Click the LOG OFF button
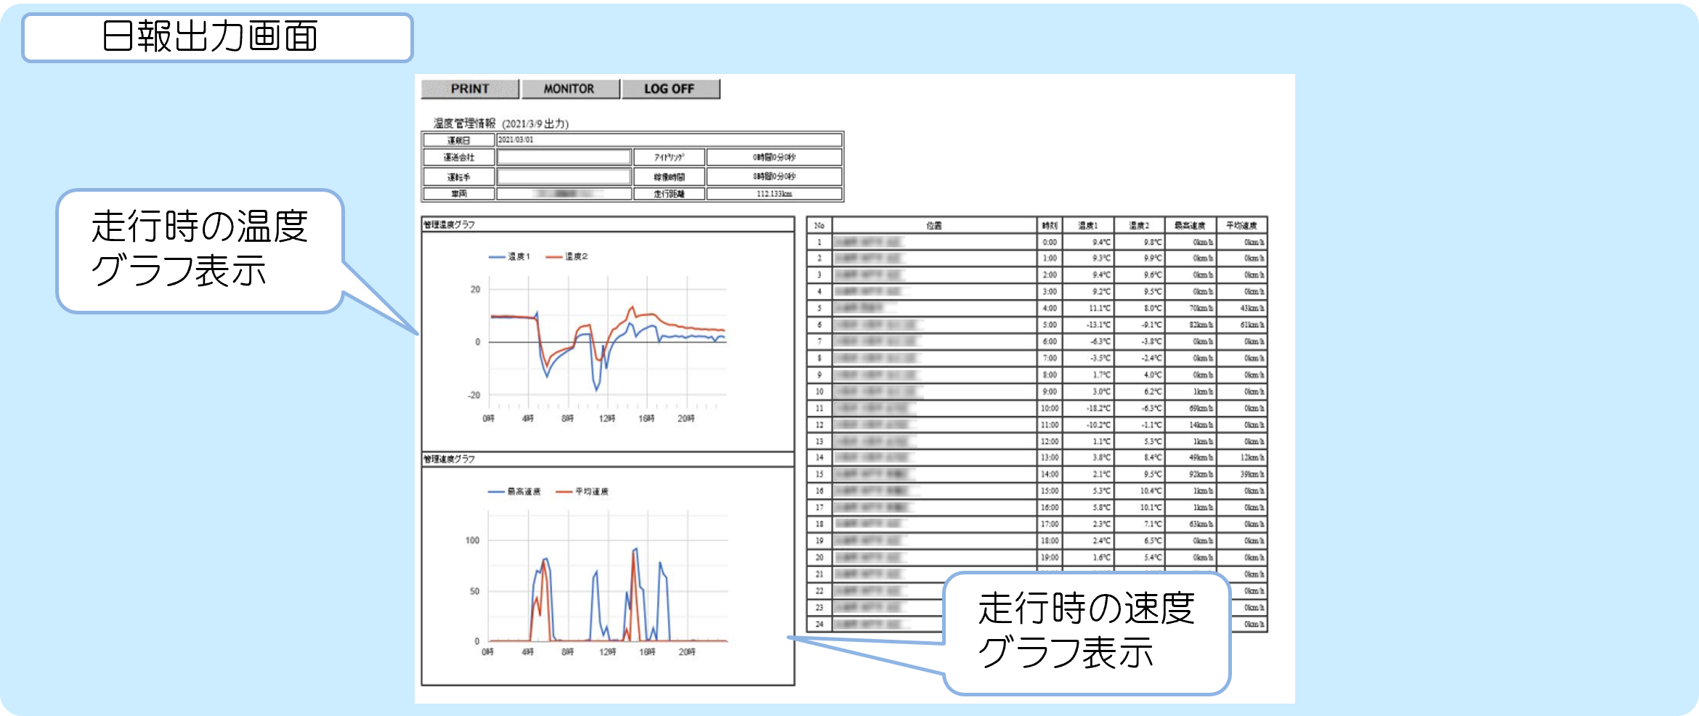The height and width of the screenshot is (716, 1699). 670,89
